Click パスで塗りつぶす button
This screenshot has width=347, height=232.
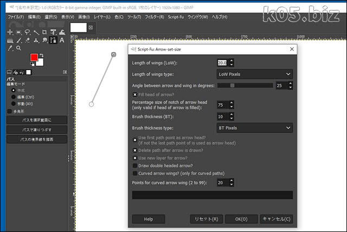coord(37,130)
